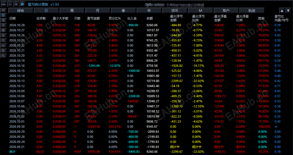293x155 pixels.
Task: Collapse the panel with the long dash button
Action: coord(4,4)
